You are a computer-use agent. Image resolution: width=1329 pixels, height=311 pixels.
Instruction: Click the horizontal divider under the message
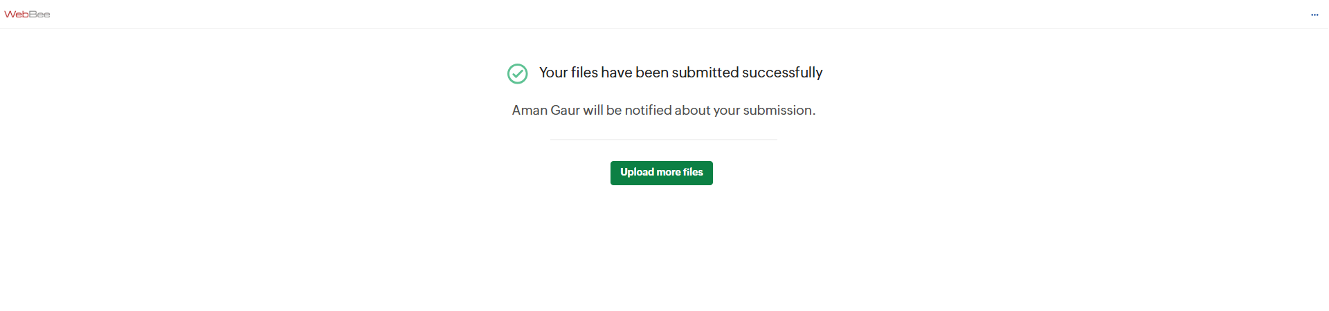tap(663, 140)
